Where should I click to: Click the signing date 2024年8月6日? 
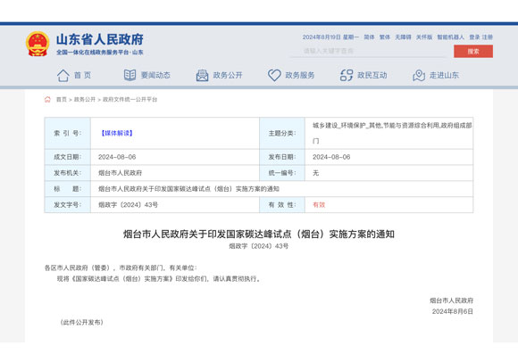coord(453,311)
